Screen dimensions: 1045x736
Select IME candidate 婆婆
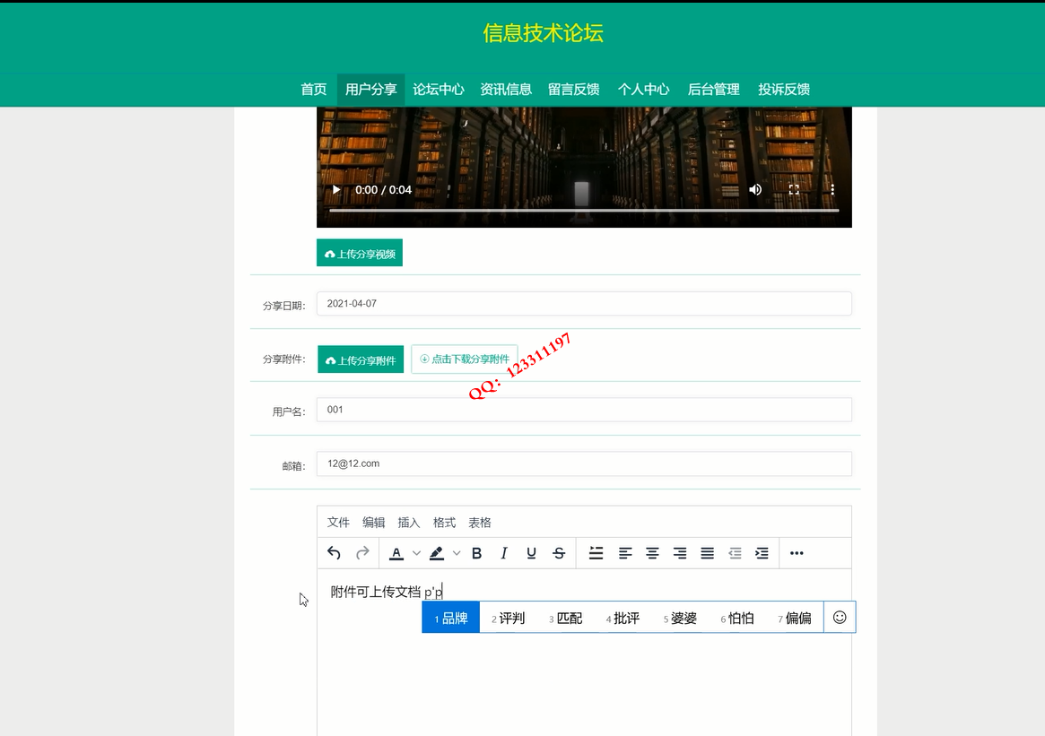[680, 618]
